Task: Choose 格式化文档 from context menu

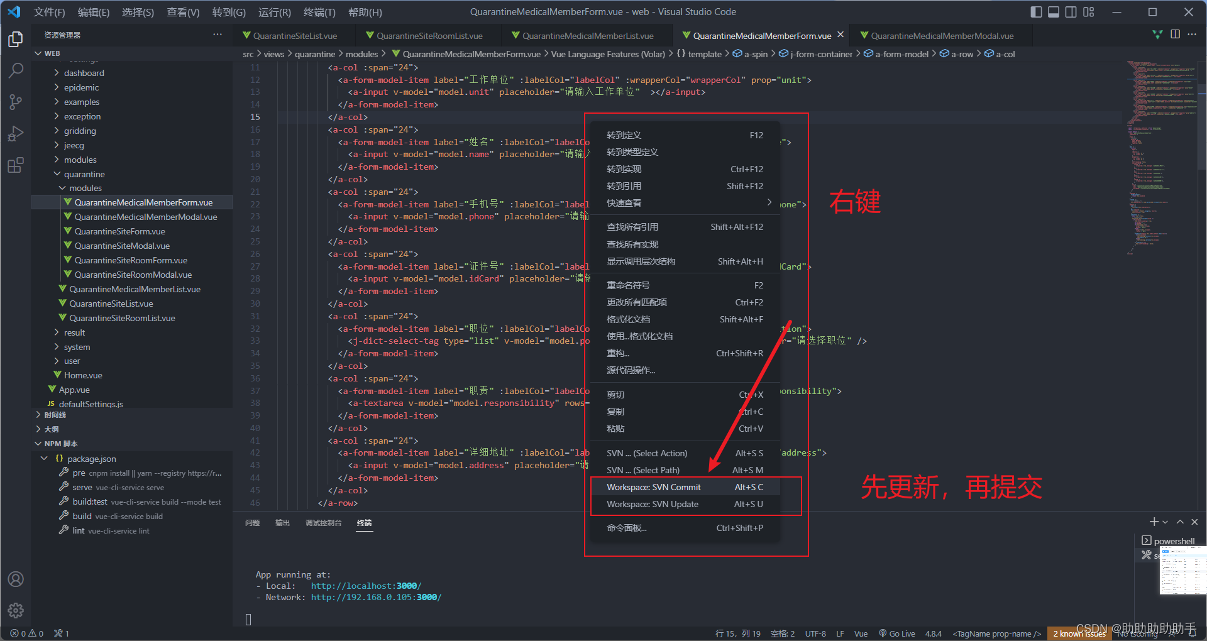Action: (x=685, y=319)
